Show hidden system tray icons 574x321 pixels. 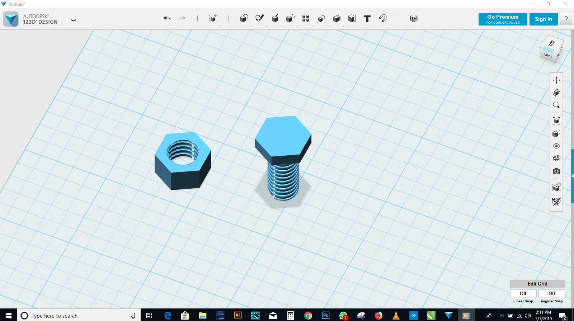click(502, 316)
